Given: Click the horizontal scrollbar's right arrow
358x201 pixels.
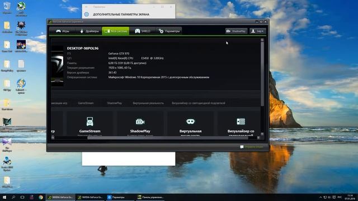Looking at the screenshot, I should pos(258,138).
